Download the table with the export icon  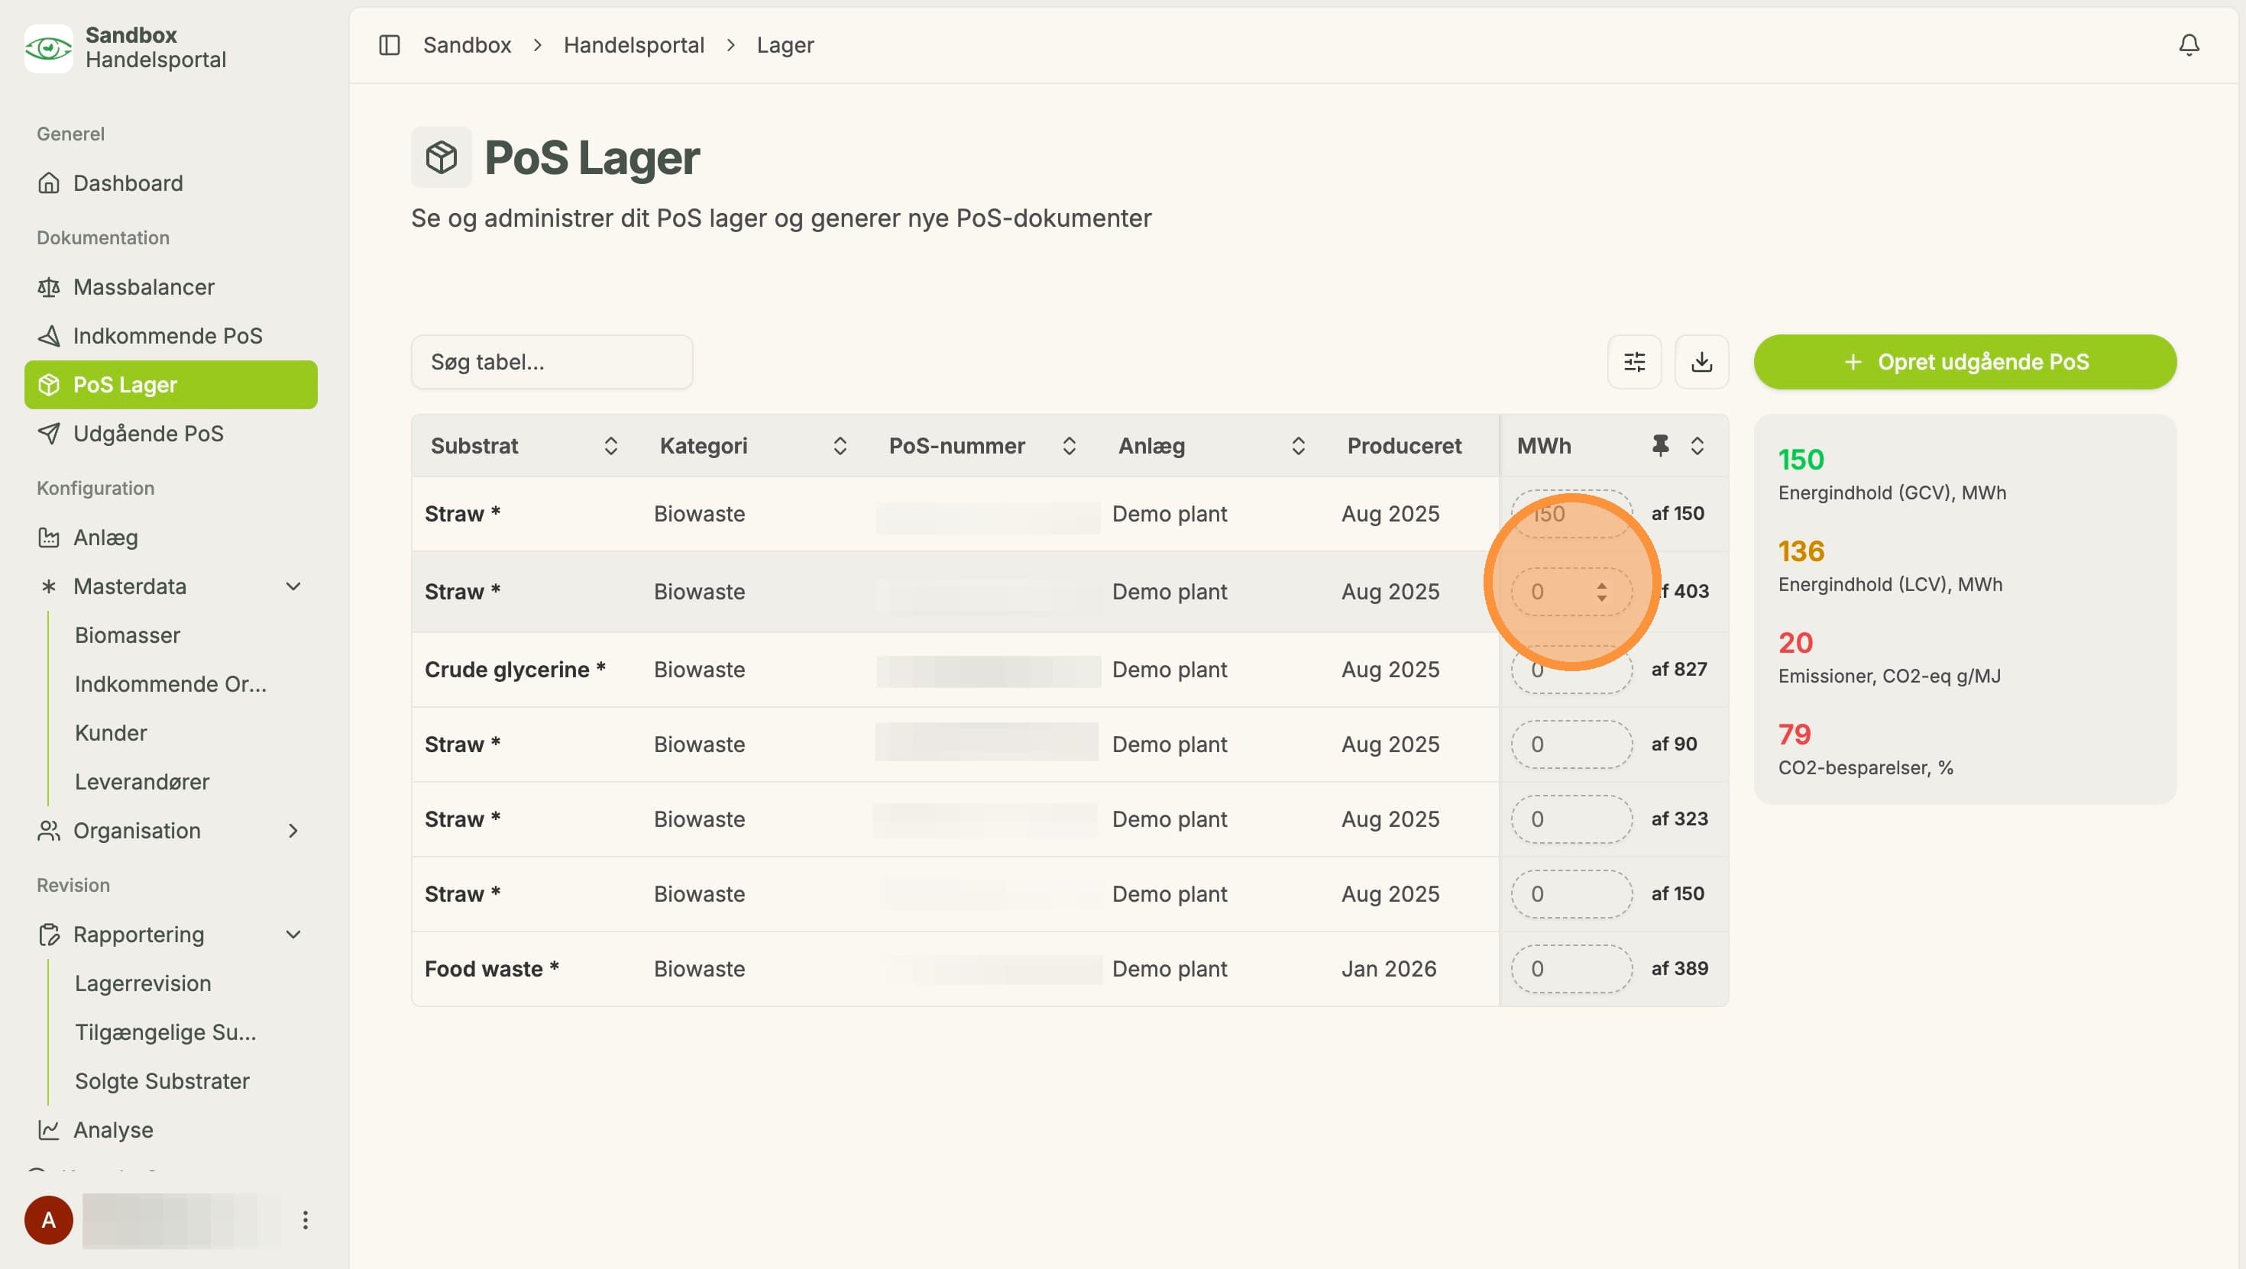1701,362
